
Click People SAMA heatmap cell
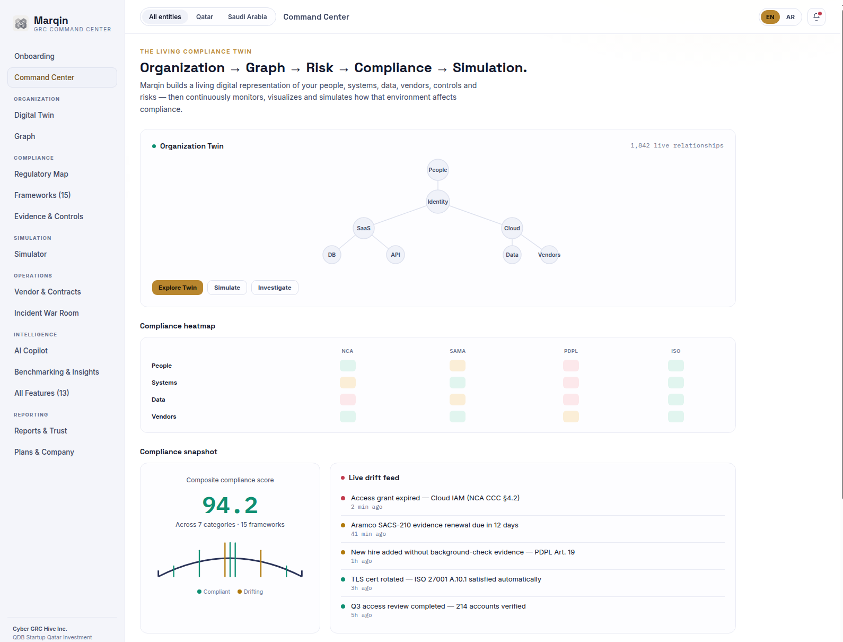coord(458,366)
